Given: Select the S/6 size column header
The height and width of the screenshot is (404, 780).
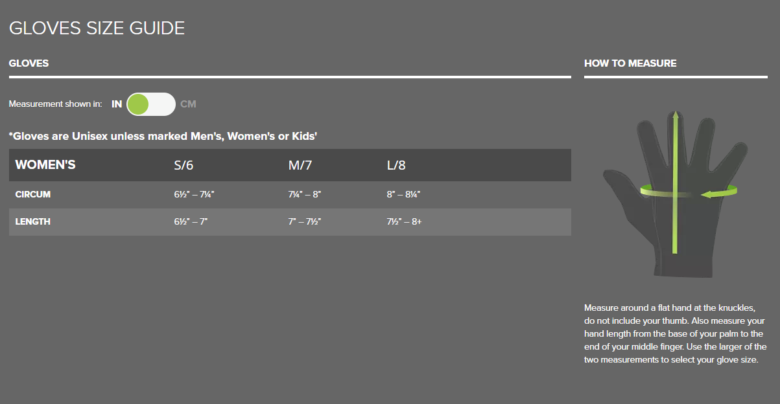Looking at the screenshot, I should (183, 165).
